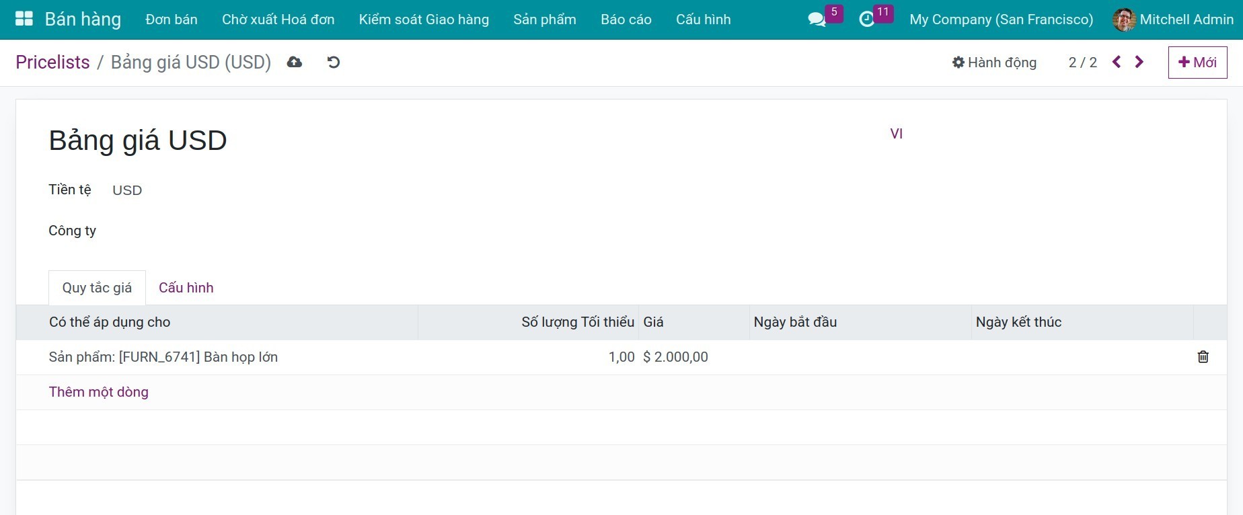This screenshot has height=515, width=1243.
Task: Open the apps grid home menu icon
Action: [x=24, y=19]
